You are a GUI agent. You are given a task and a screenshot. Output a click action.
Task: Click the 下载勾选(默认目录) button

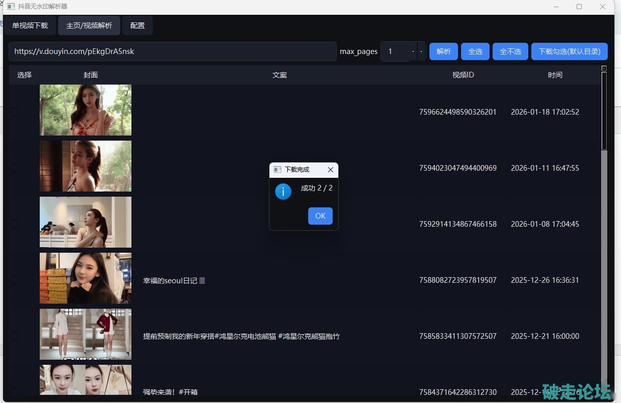tap(569, 51)
